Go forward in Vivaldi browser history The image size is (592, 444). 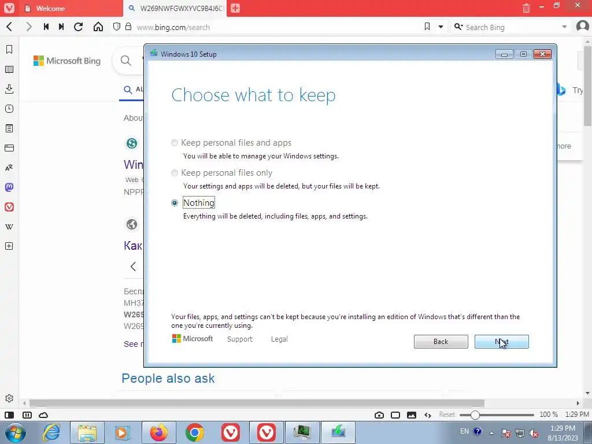point(29,27)
